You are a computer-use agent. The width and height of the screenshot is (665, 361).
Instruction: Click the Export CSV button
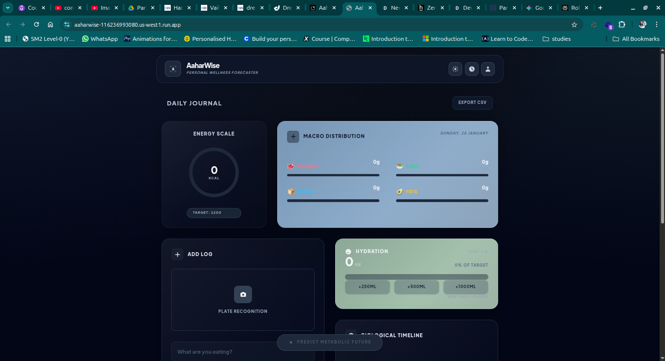coord(472,103)
